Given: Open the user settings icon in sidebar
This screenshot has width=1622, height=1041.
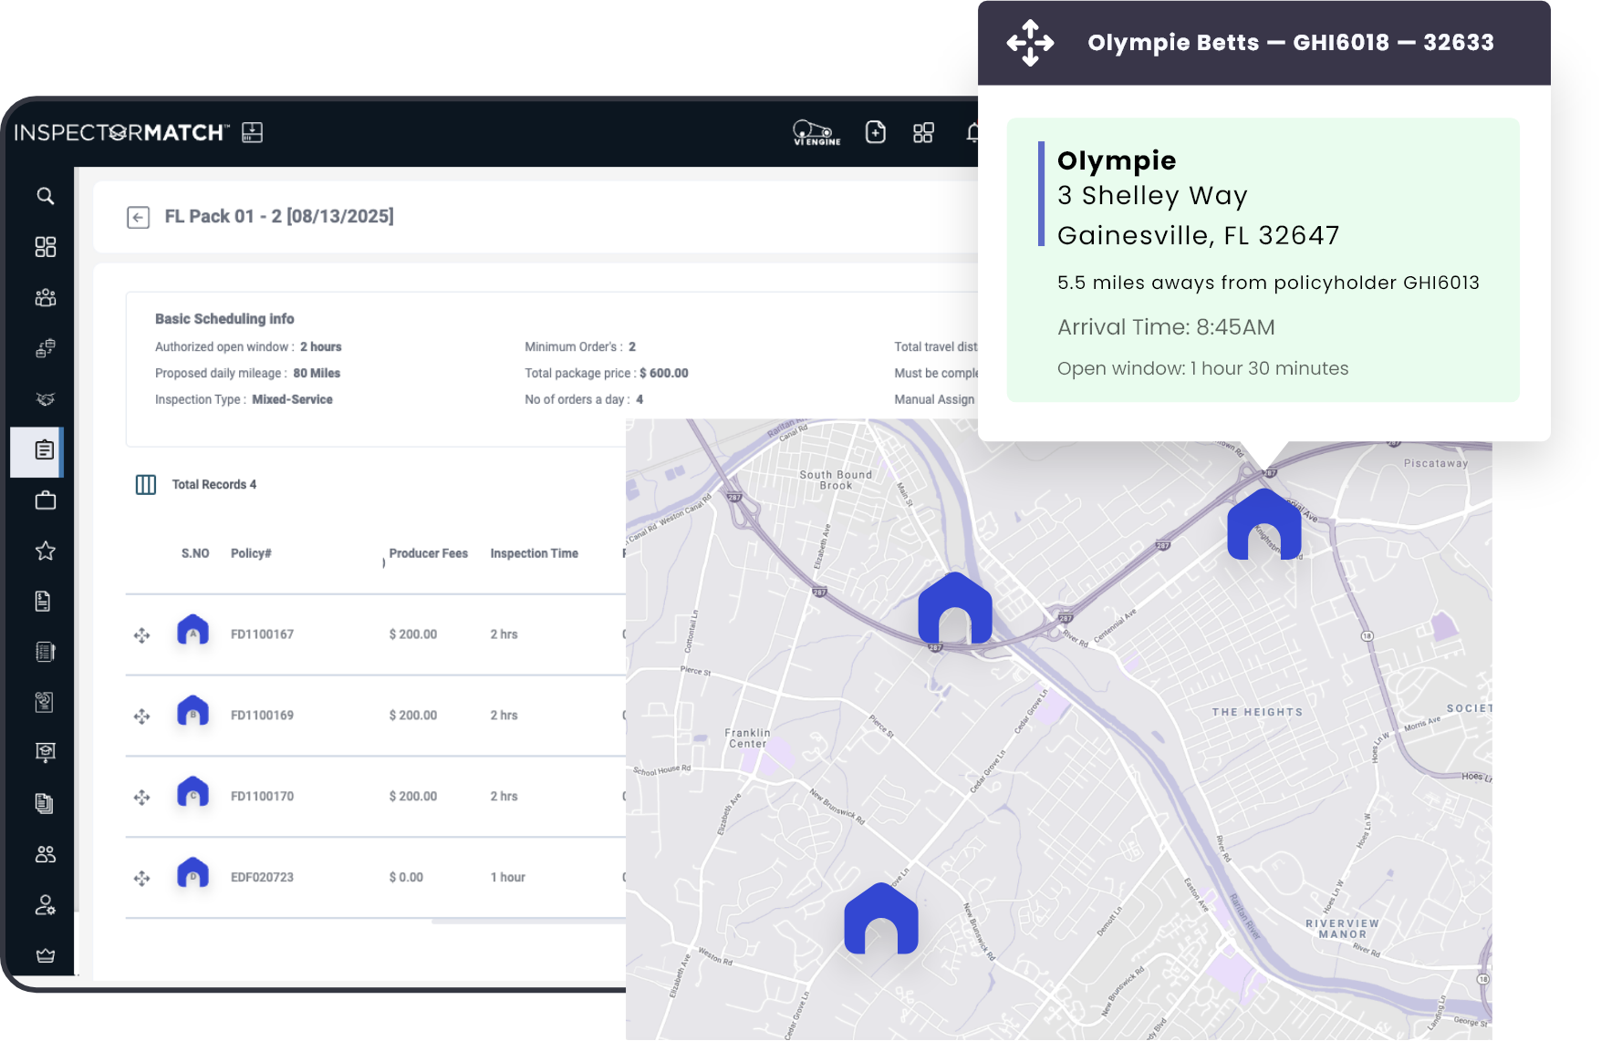Looking at the screenshot, I should (x=46, y=905).
